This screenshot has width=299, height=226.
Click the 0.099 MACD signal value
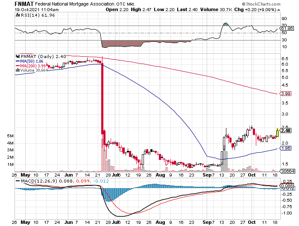tap(82, 181)
